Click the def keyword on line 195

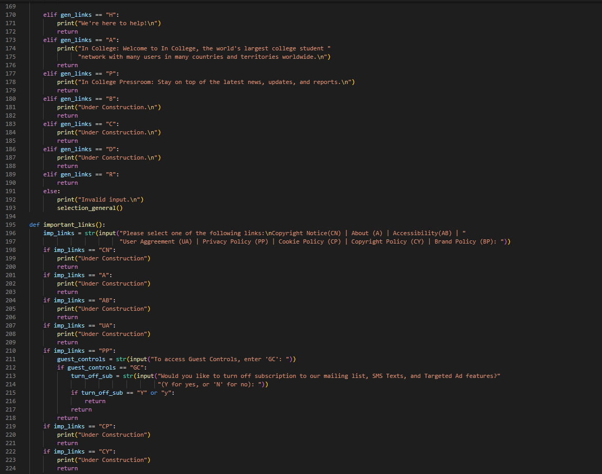click(34, 224)
